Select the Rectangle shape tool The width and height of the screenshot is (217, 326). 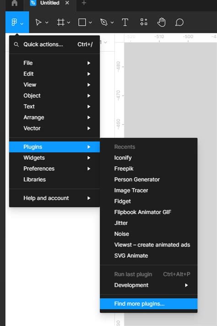[x=82, y=22]
